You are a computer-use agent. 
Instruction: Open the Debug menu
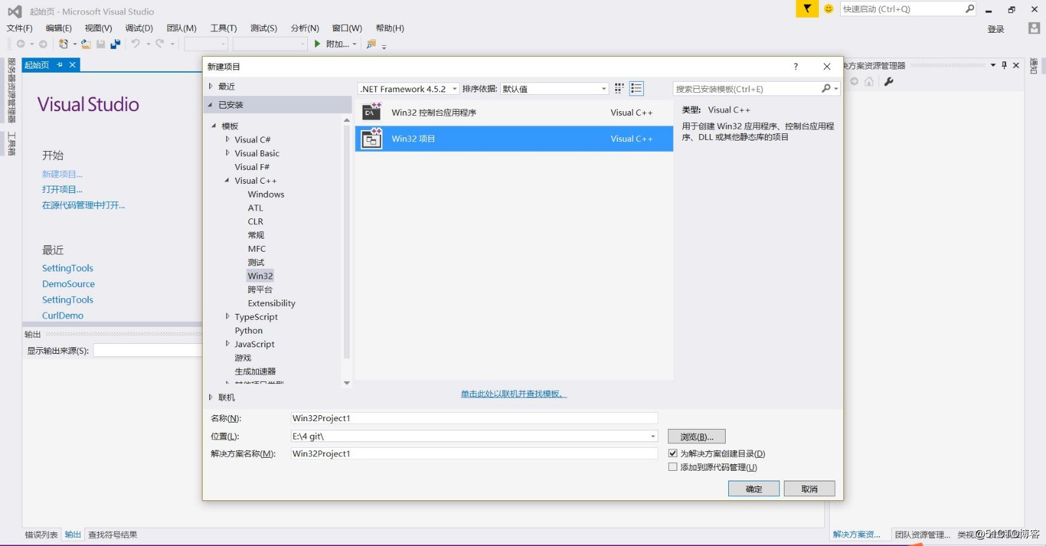pyautogui.click(x=139, y=28)
